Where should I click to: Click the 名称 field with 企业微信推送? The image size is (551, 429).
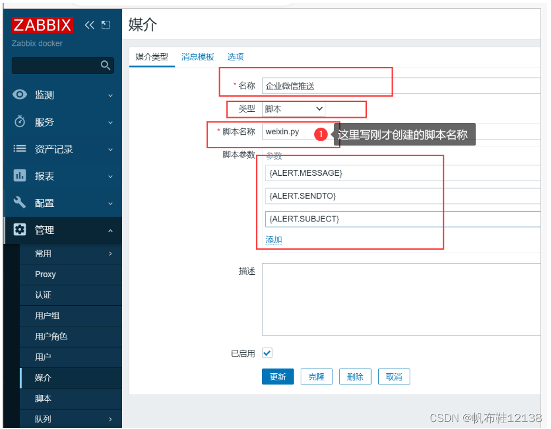(401, 86)
